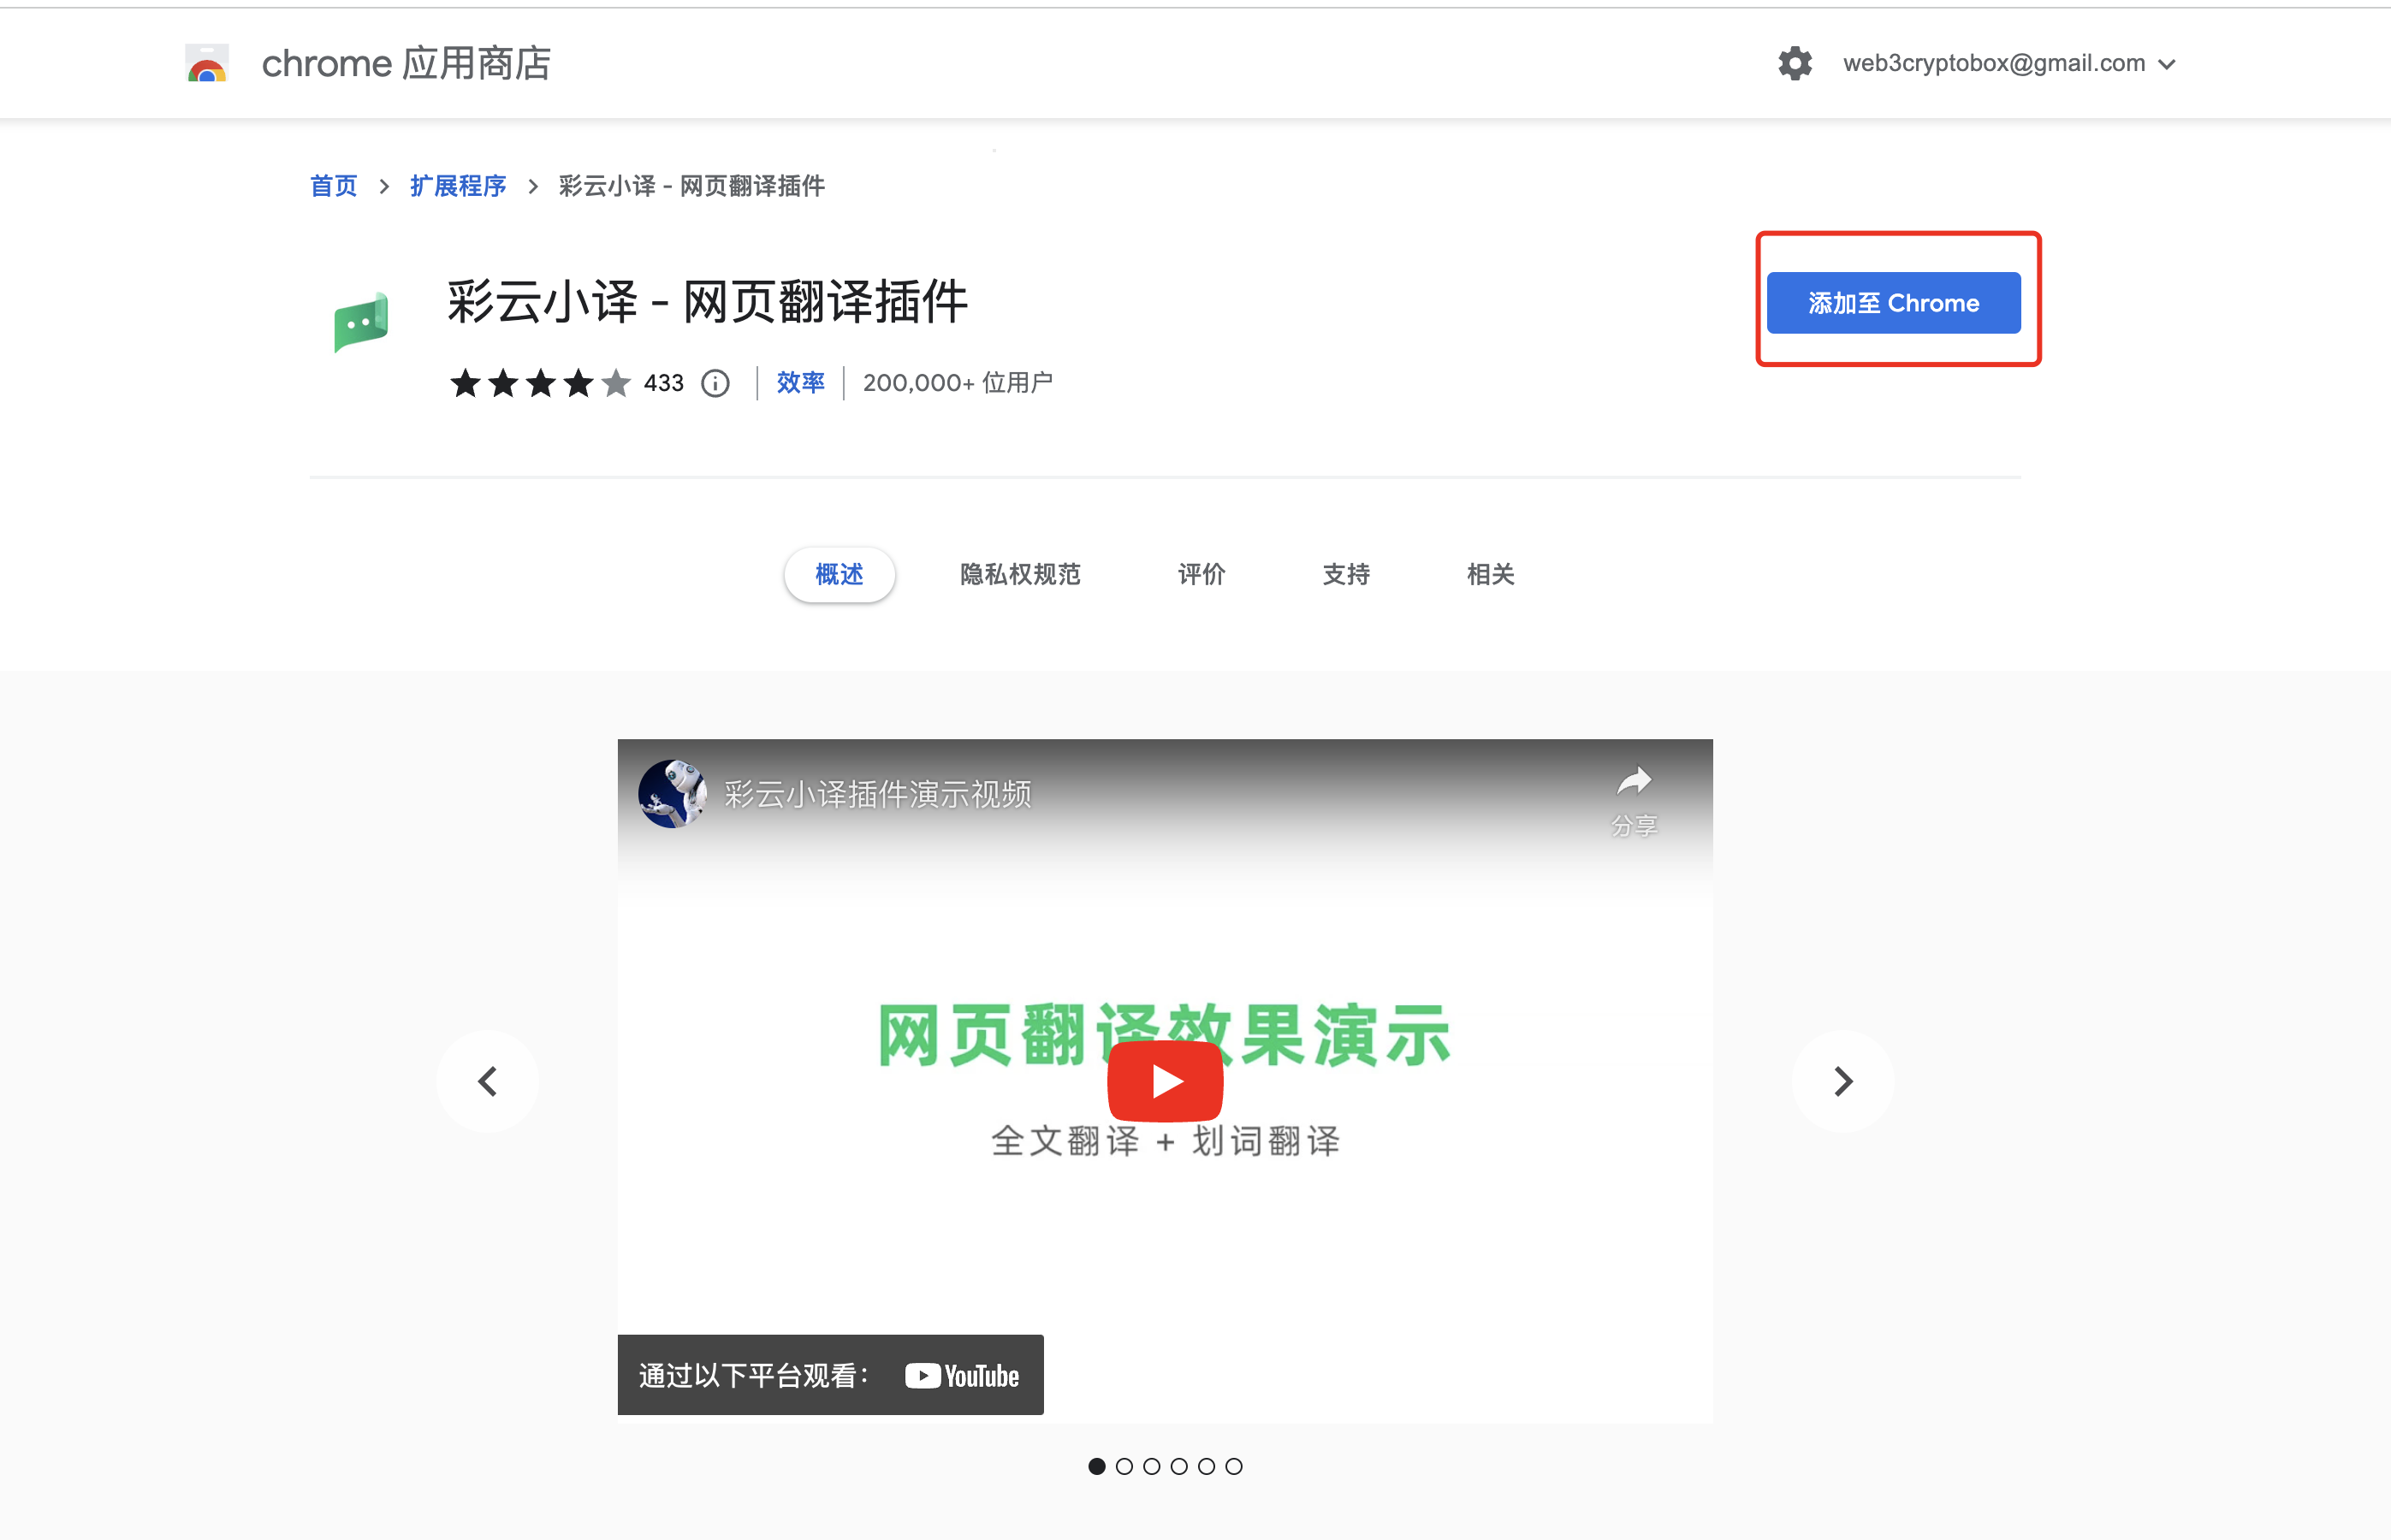Image resolution: width=2391 pixels, height=1540 pixels.
Task: Click the Chrome Web Store logo icon
Action: click(207, 63)
